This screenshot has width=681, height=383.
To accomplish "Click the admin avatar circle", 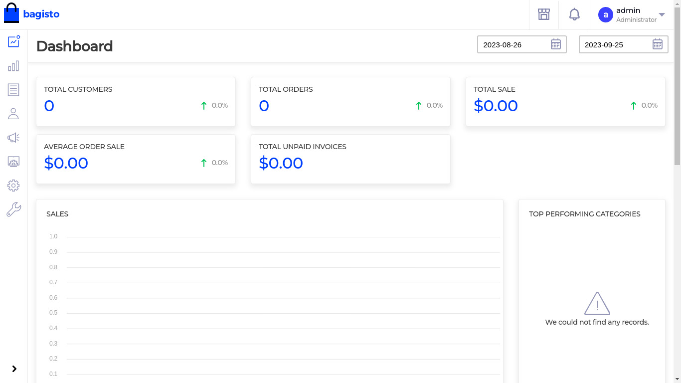I will 605,15.
